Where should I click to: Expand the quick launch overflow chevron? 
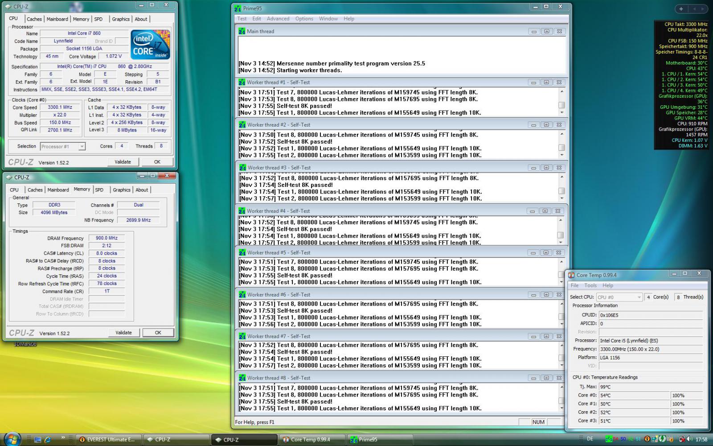click(63, 438)
